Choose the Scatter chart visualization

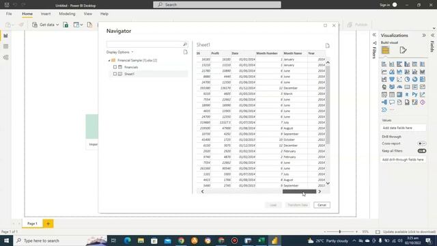pyautogui.click(x=399, y=79)
